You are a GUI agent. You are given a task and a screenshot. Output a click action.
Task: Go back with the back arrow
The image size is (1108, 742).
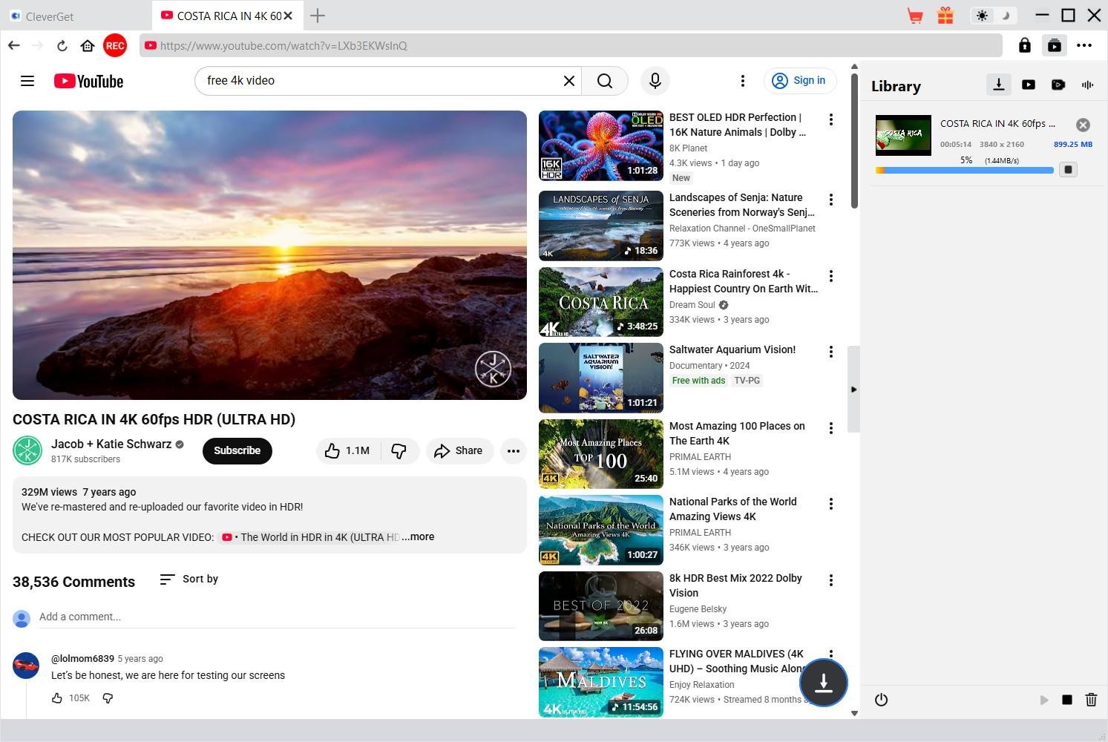click(x=14, y=45)
